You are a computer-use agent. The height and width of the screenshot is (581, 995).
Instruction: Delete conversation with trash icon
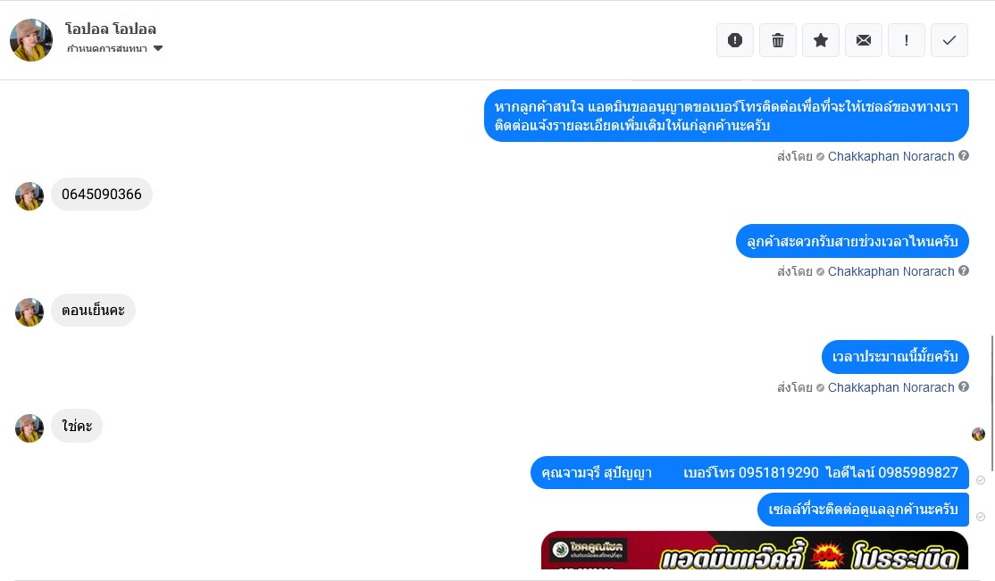[777, 40]
